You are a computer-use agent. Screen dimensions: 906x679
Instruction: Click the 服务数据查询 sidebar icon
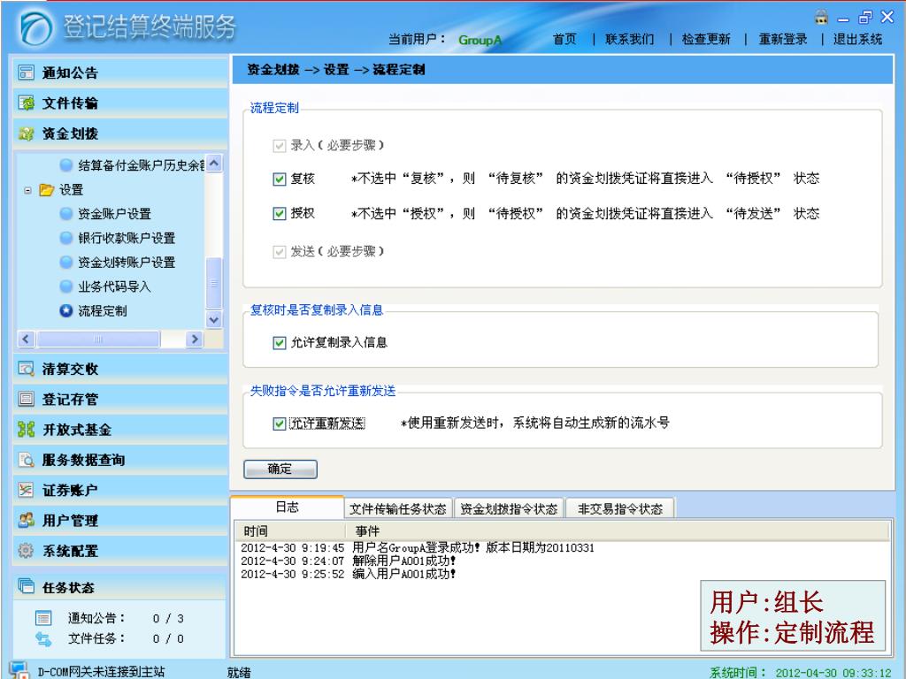(26, 460)
